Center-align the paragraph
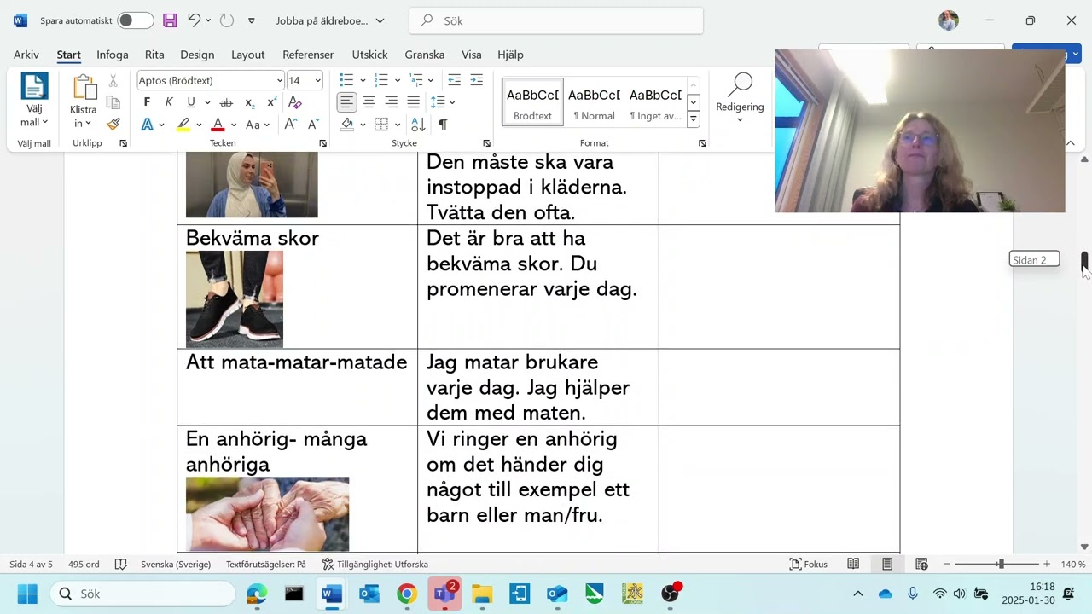This screenshot has height=614, width=1092. tap(369, 102)
